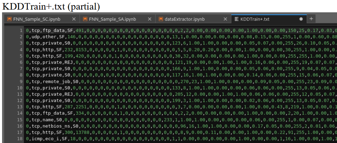Click the notebook icon on FNN_Sample_SC.ipynb tab

tap(9, 19)
